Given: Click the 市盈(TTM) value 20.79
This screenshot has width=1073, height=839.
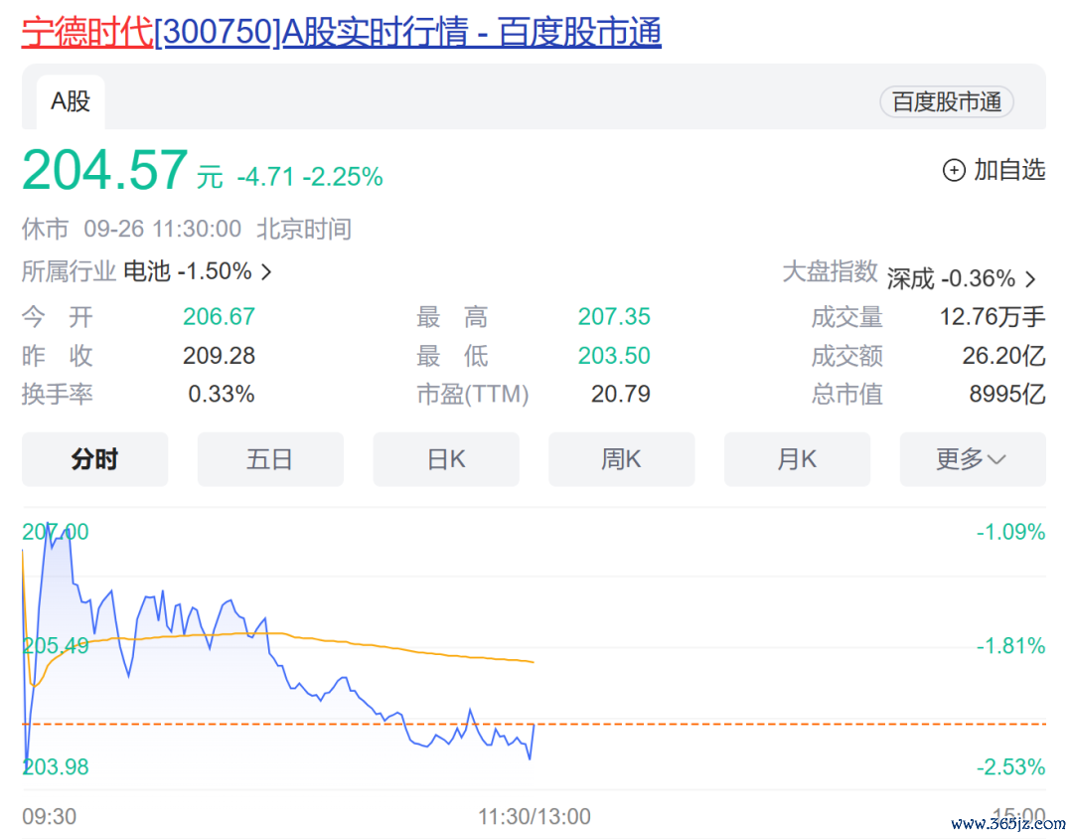Looking at the screenshot, I should 620,394.
